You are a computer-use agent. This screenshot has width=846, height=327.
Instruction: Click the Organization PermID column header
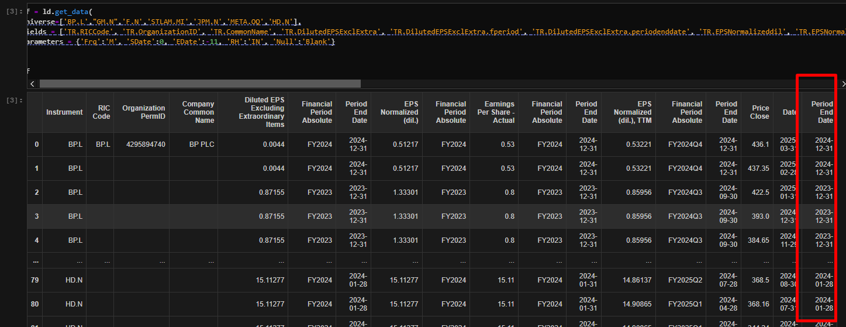point(143,112)
